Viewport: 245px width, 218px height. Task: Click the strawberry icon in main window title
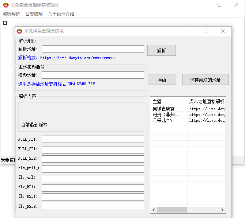pos(6,5)
